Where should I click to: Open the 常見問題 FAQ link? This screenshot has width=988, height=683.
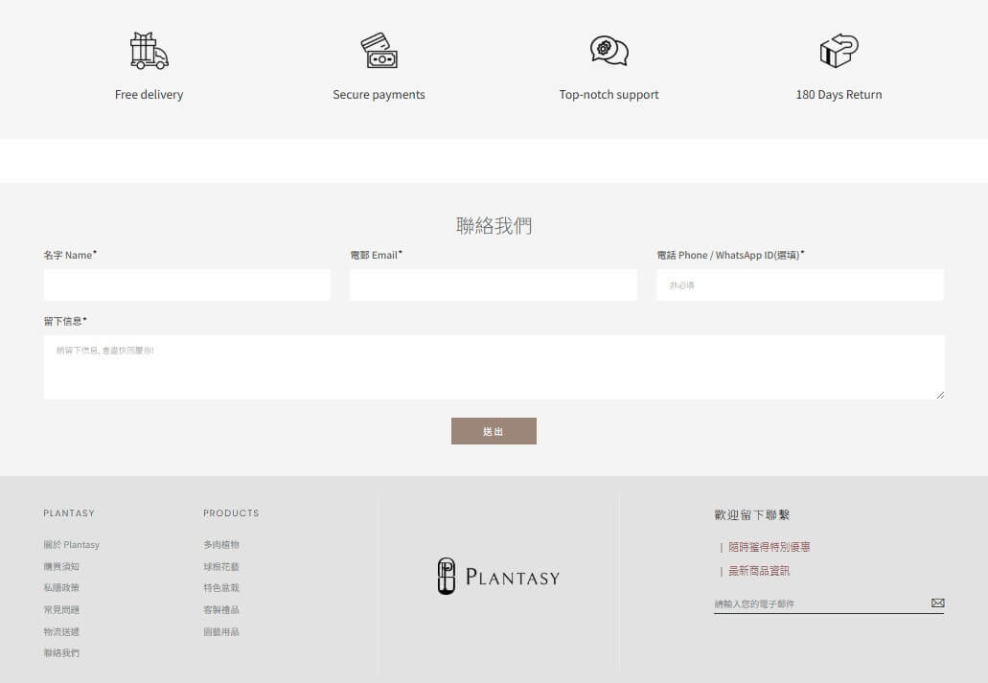point(61,610)
